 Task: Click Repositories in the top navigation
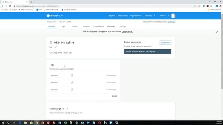pos(123,16)
